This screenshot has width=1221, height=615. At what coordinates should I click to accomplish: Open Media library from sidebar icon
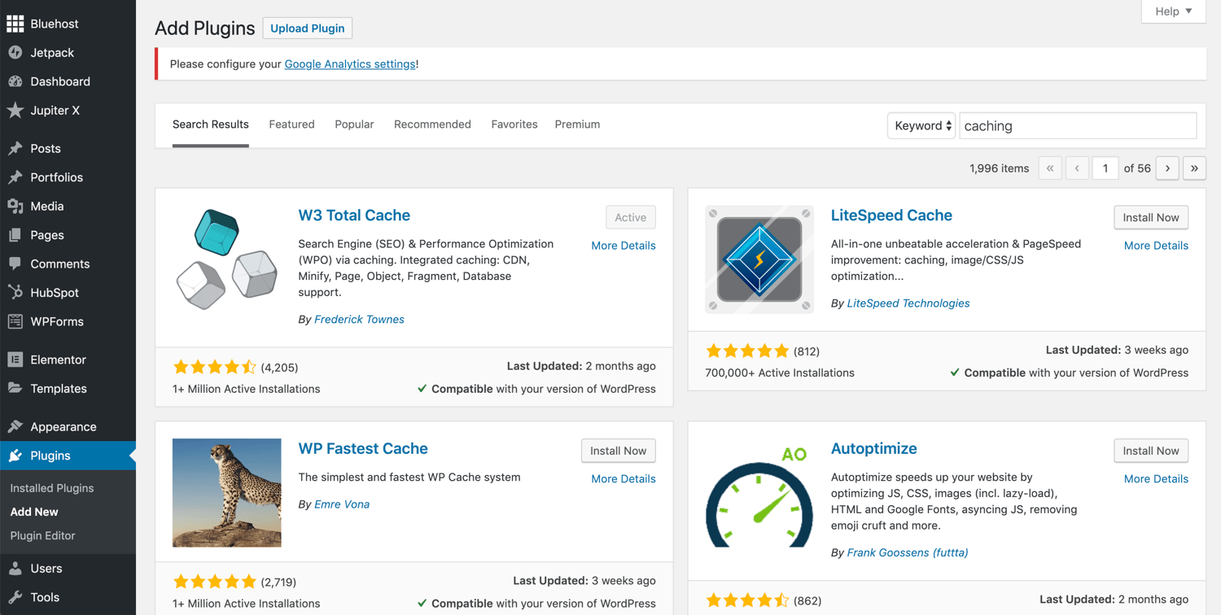(x=15, y=207)
